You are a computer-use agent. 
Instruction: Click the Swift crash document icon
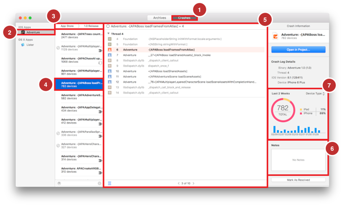[x=275, y=36]
